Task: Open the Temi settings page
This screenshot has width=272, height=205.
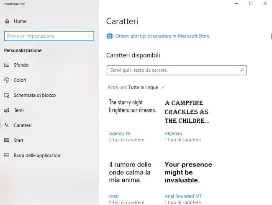Action: click(18, 110)
